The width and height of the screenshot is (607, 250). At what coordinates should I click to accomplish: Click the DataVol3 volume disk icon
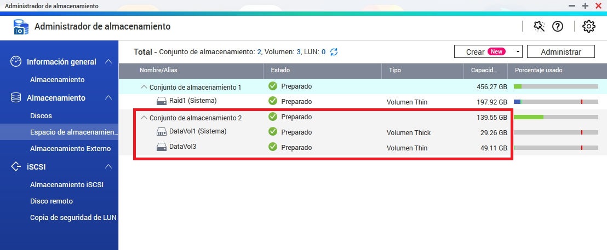tap(162, 147)
